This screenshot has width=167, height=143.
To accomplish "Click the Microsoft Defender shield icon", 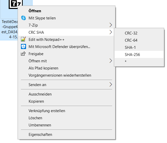I will pyautogui.click(x=23, y=46).
